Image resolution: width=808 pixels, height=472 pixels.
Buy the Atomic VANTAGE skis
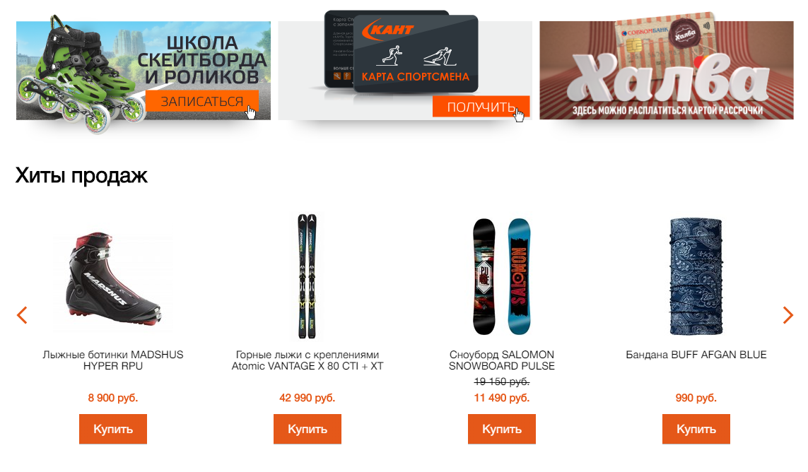tap(307, 429)
